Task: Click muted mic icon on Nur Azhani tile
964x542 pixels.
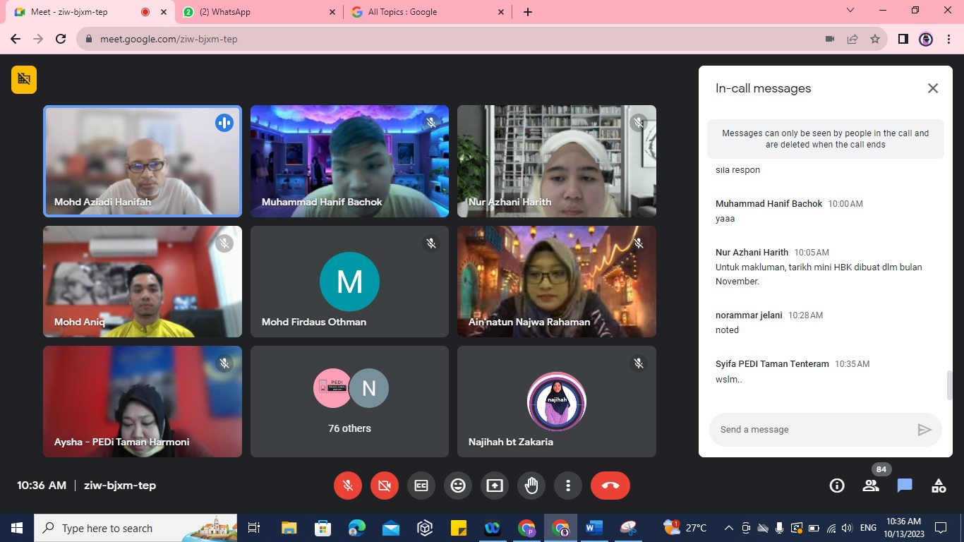Action: pyautogui.click(x=639, y=123)
